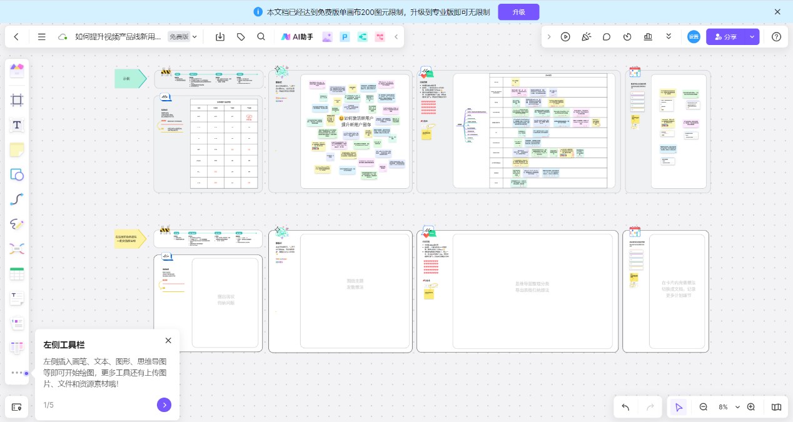Launch the AI助手 assistant
The height and width of the screenshot is (422, 793).
click(297, 37)
